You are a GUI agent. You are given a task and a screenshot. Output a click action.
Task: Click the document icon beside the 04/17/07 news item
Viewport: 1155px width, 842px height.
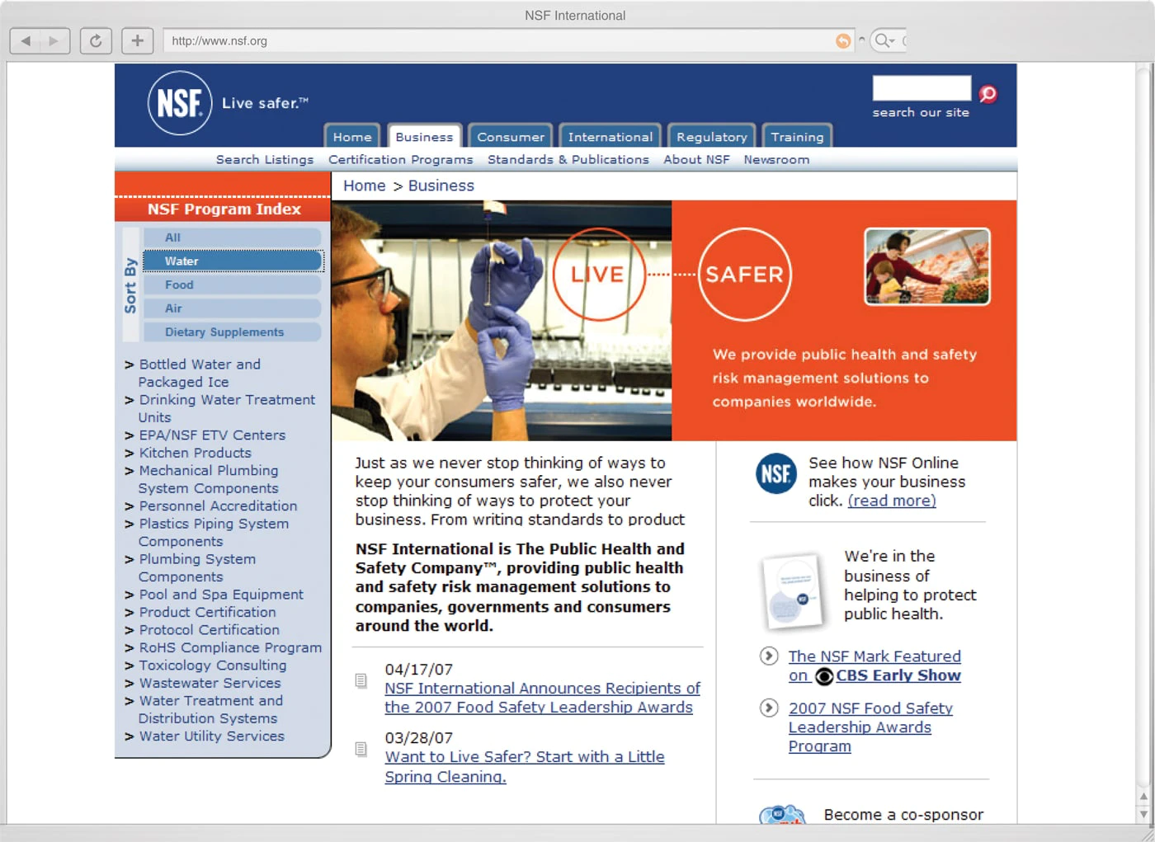[361, 680]
